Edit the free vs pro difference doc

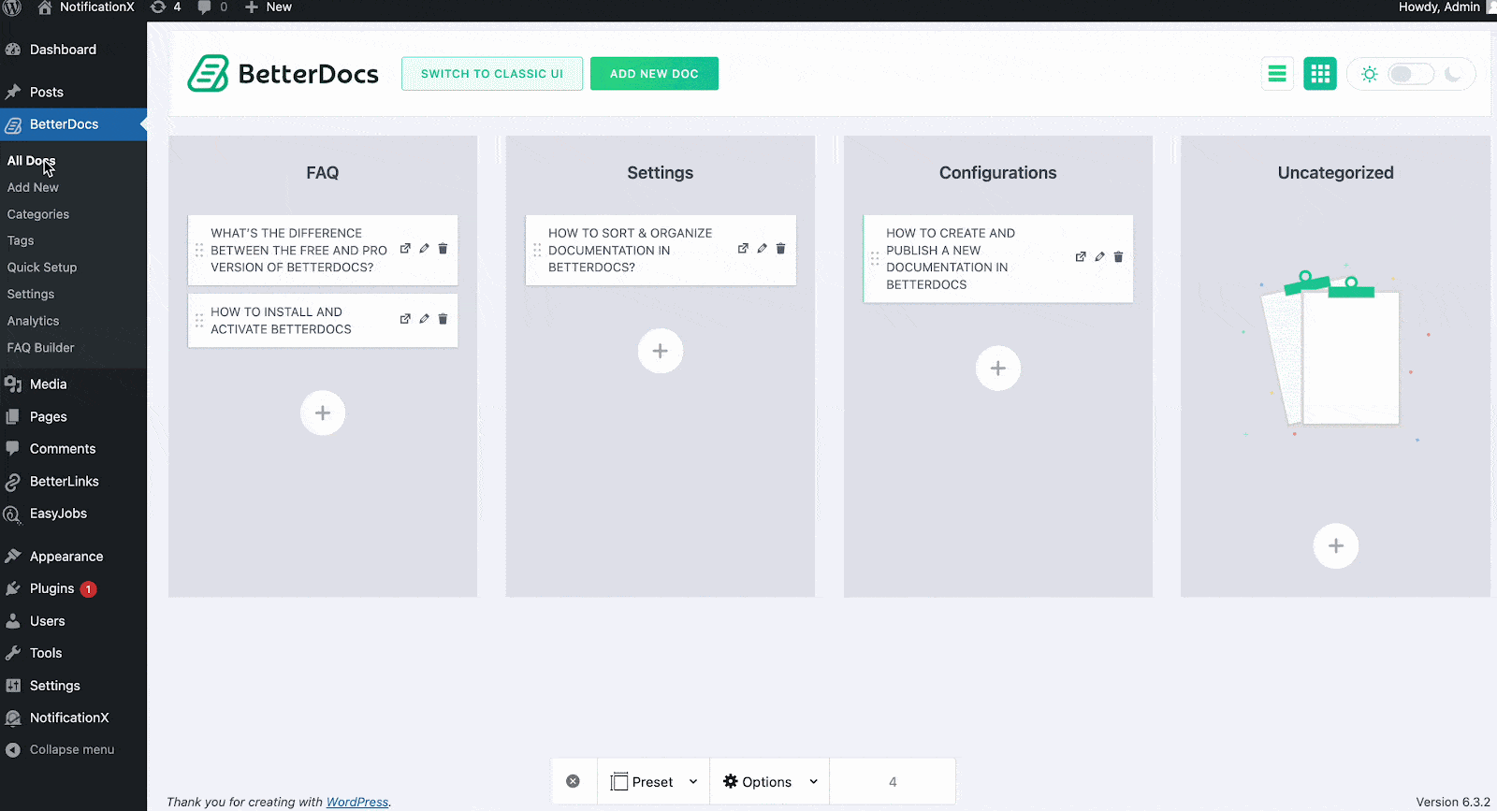[x=424, y=249]
